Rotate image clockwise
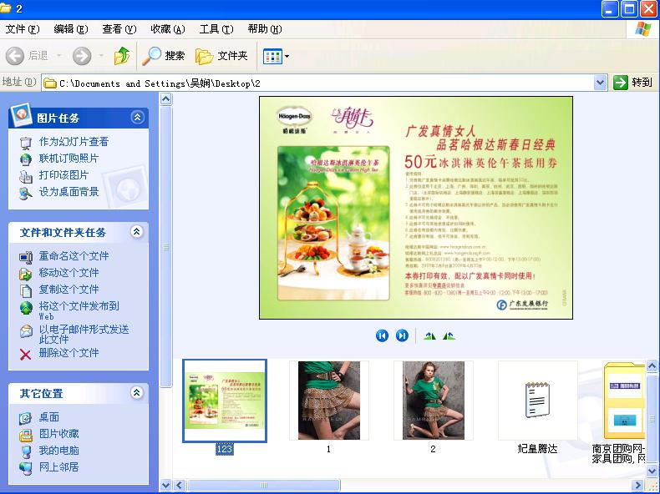 click(429, 335)
